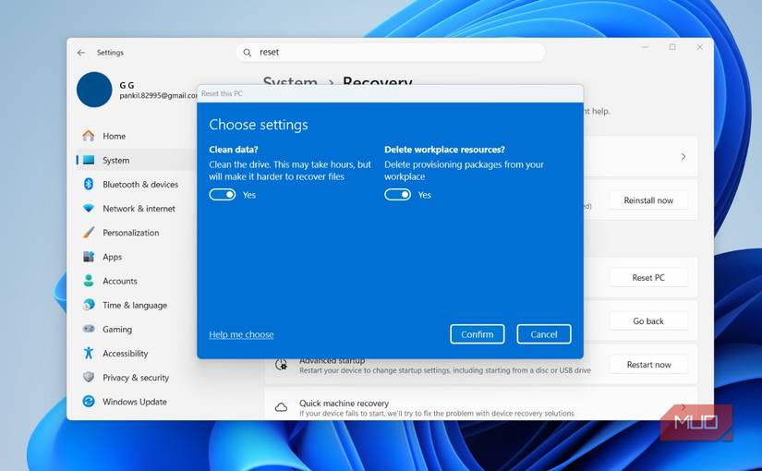
Task: Click the search magnifier icon
Action: [248, 53]
